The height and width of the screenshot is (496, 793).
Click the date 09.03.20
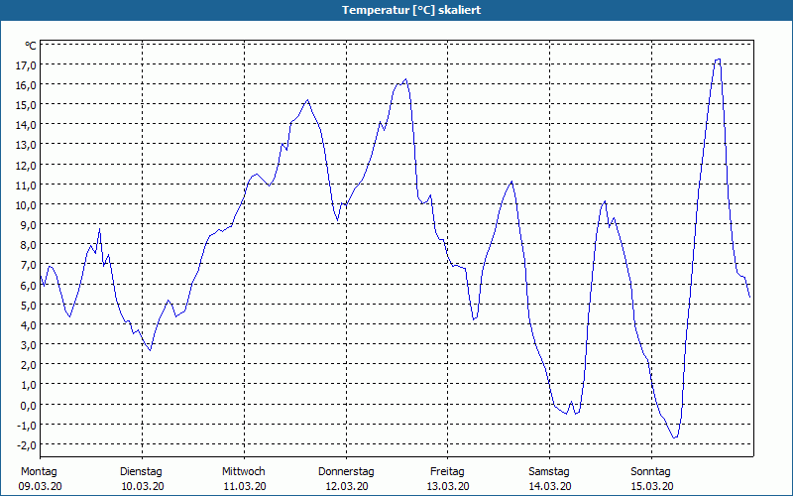[40, 486]
